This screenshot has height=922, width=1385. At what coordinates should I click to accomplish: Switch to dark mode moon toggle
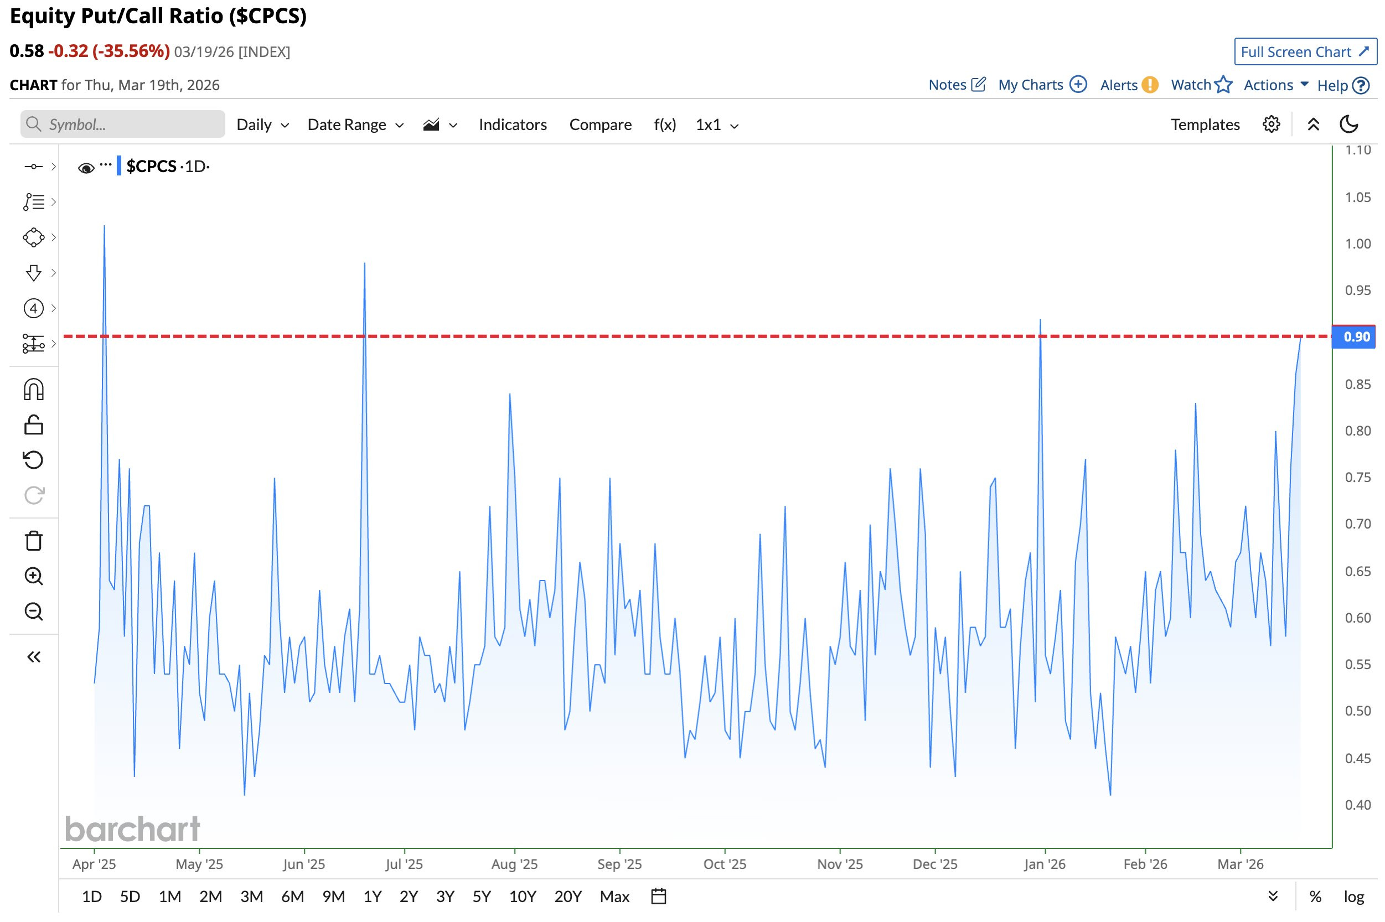[x=1348, y=125]
